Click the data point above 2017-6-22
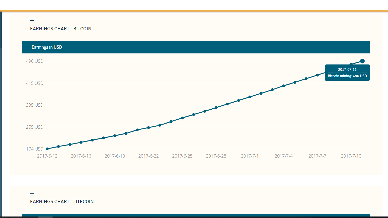The width and height of the screenshot is (388, 218). 148,128
